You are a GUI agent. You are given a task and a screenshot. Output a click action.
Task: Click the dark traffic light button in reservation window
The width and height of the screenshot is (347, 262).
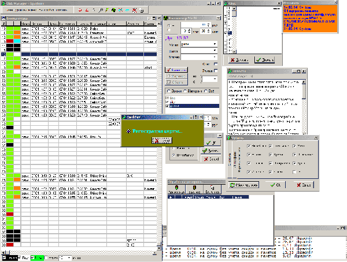194,189
